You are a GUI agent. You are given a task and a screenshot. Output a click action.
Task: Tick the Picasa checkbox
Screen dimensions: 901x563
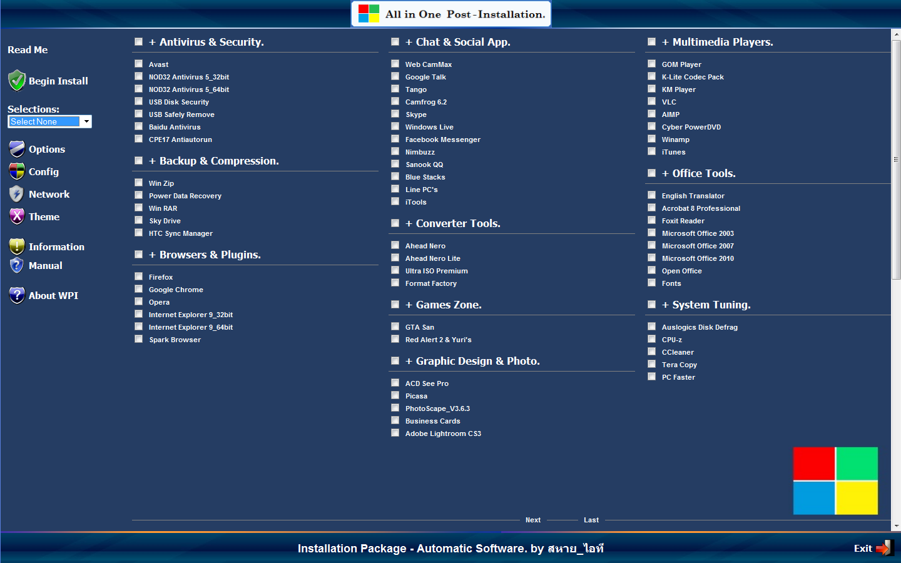(x=395, y=395)
